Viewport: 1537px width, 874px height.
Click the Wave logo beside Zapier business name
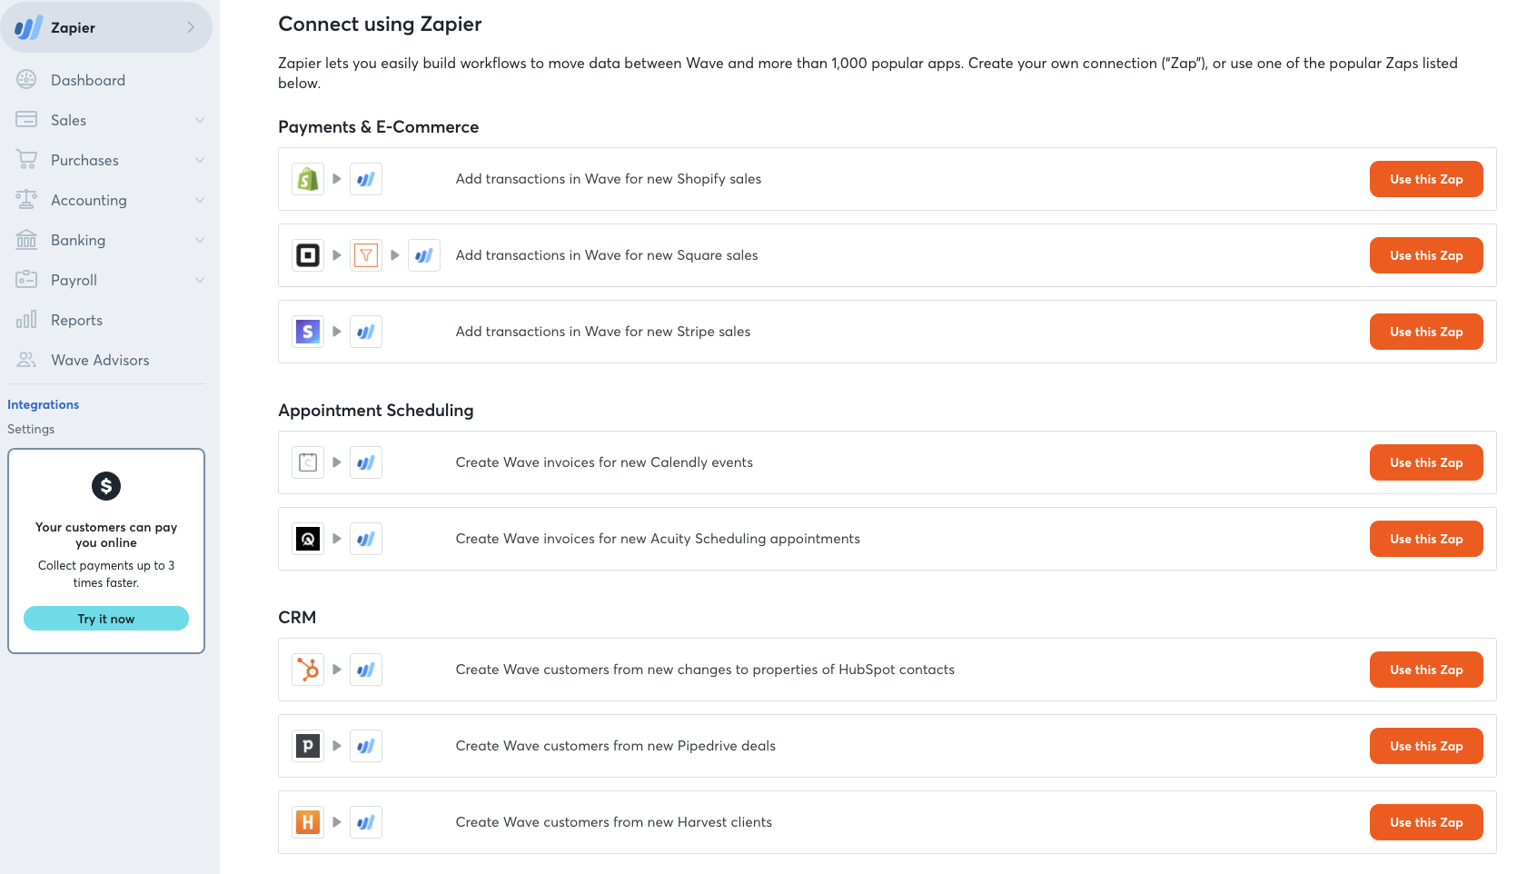tap(28, 27)
